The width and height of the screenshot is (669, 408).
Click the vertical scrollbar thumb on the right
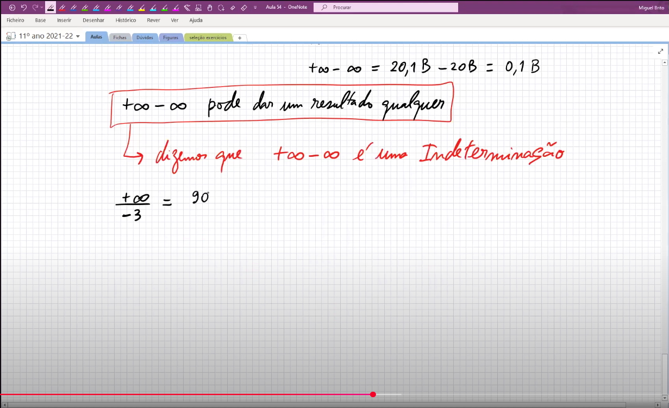665,374
